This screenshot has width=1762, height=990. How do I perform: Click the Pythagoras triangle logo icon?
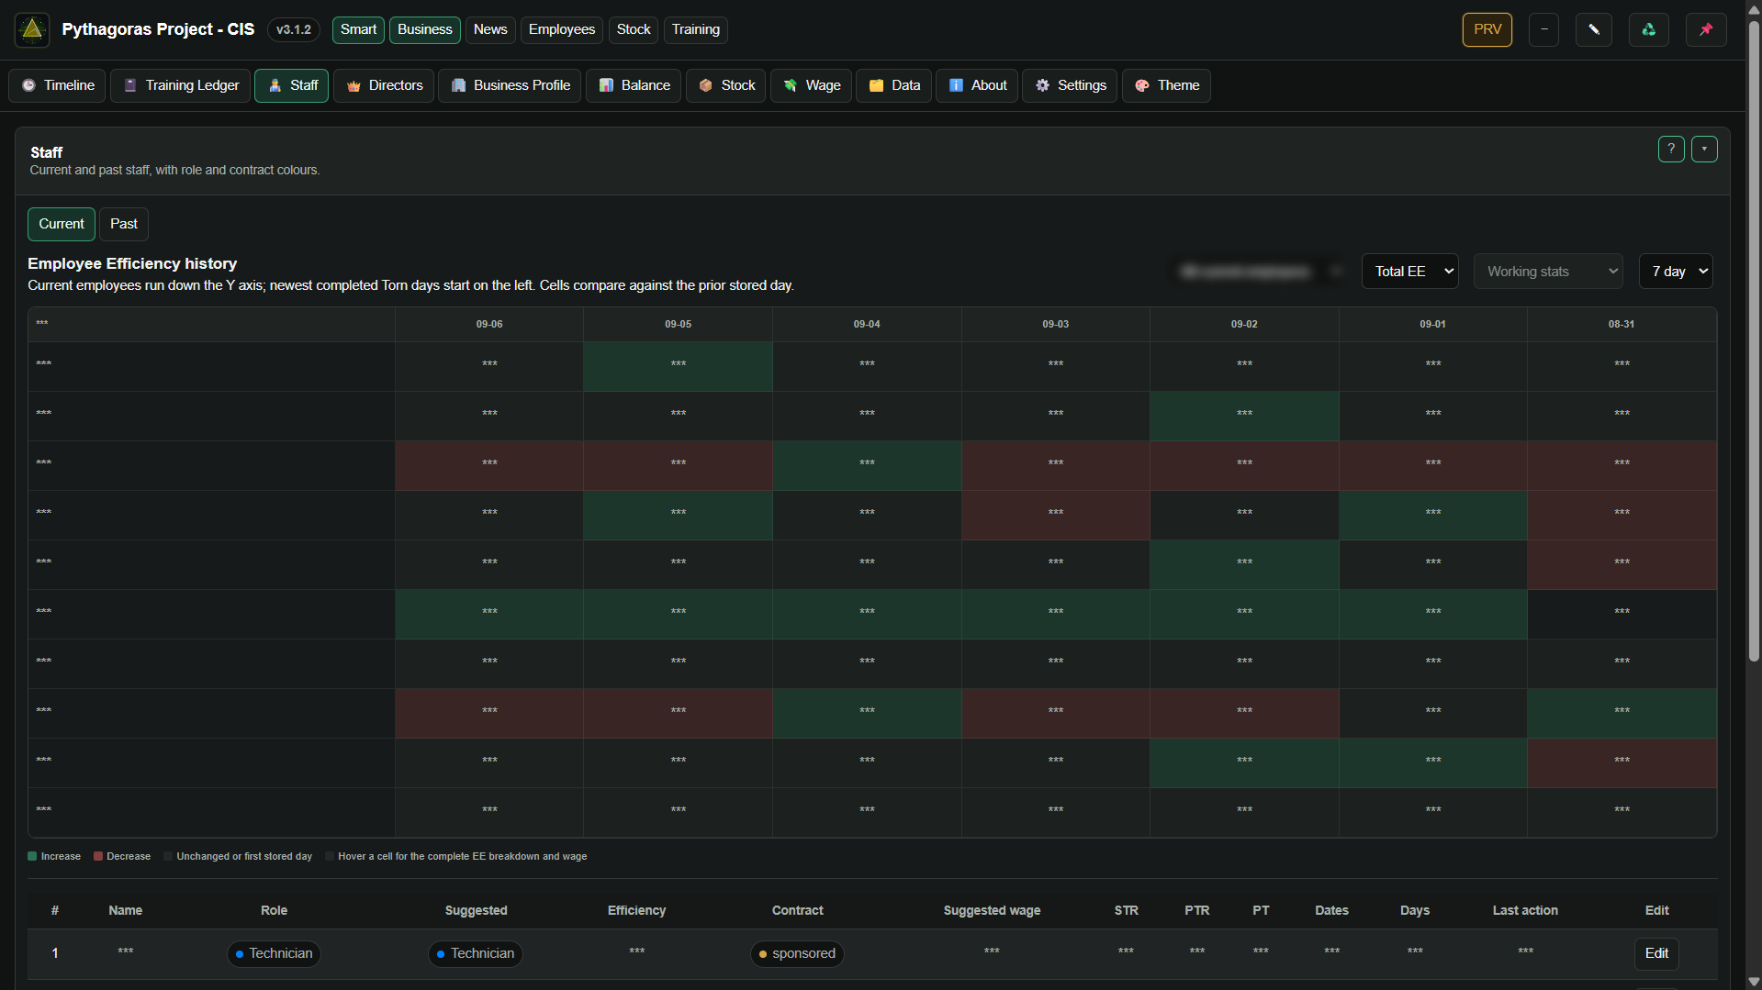(32, 29)
